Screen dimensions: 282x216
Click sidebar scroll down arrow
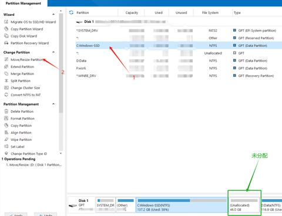click(x=61, y=153)
